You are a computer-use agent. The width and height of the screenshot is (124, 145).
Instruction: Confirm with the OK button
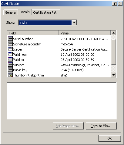110,138
